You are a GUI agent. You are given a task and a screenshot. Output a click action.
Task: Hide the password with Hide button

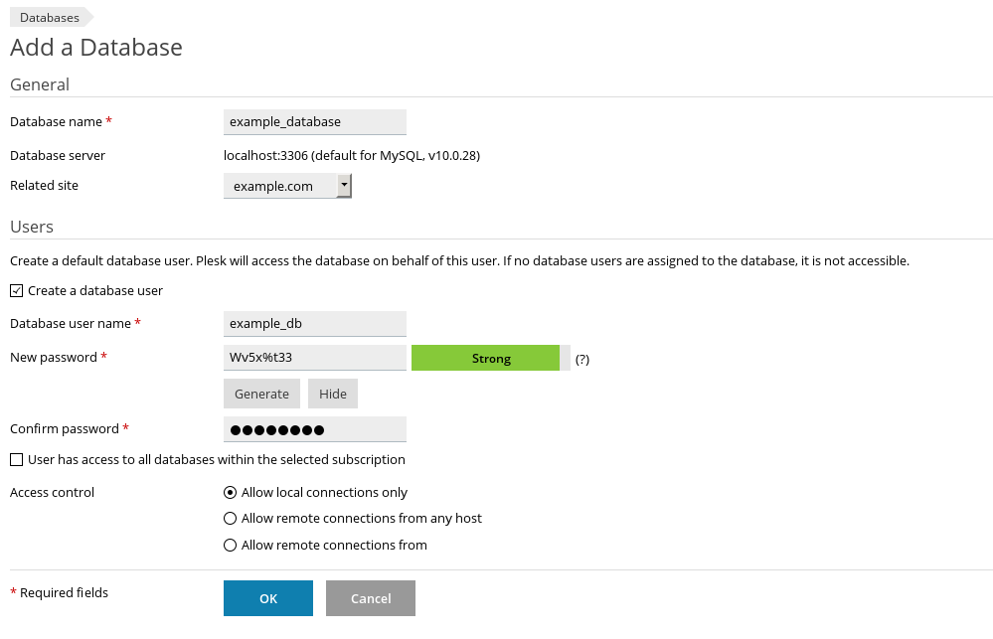332,394
